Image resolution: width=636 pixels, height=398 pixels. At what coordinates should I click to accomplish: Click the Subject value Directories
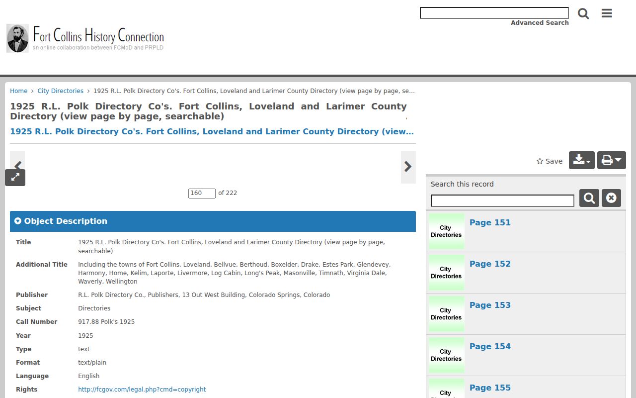(x=94, y=308)
